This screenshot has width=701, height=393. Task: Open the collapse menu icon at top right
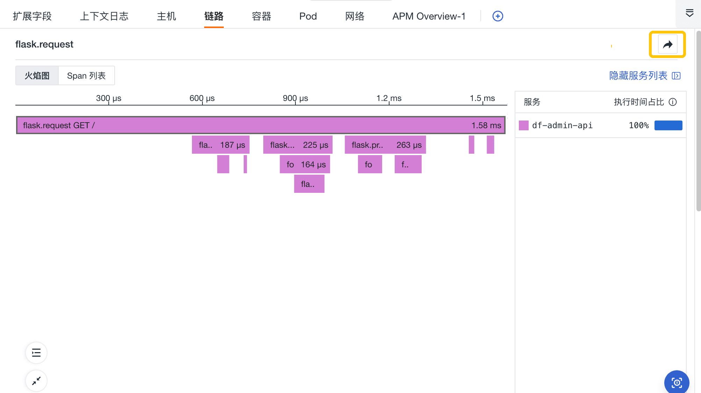point(689,13)
